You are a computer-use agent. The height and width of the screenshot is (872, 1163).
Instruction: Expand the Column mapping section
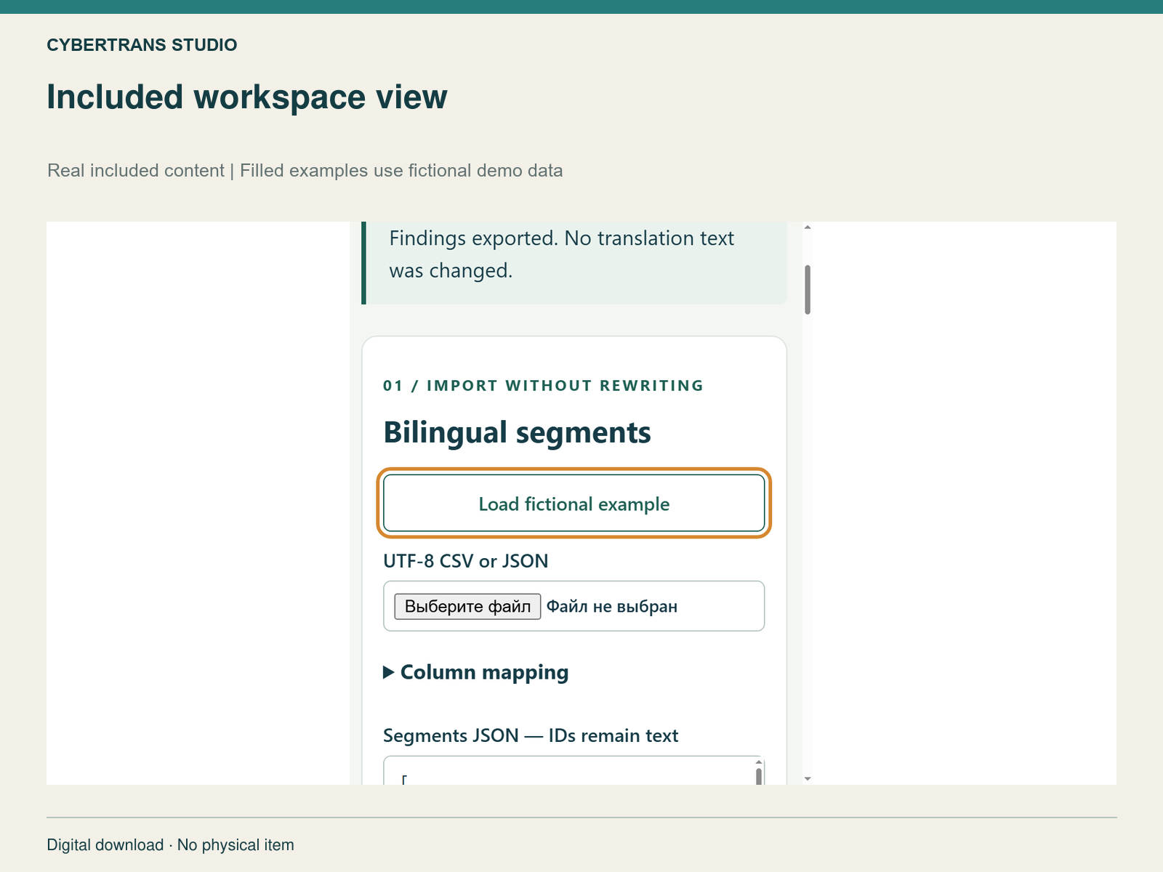tap(476, 672)
